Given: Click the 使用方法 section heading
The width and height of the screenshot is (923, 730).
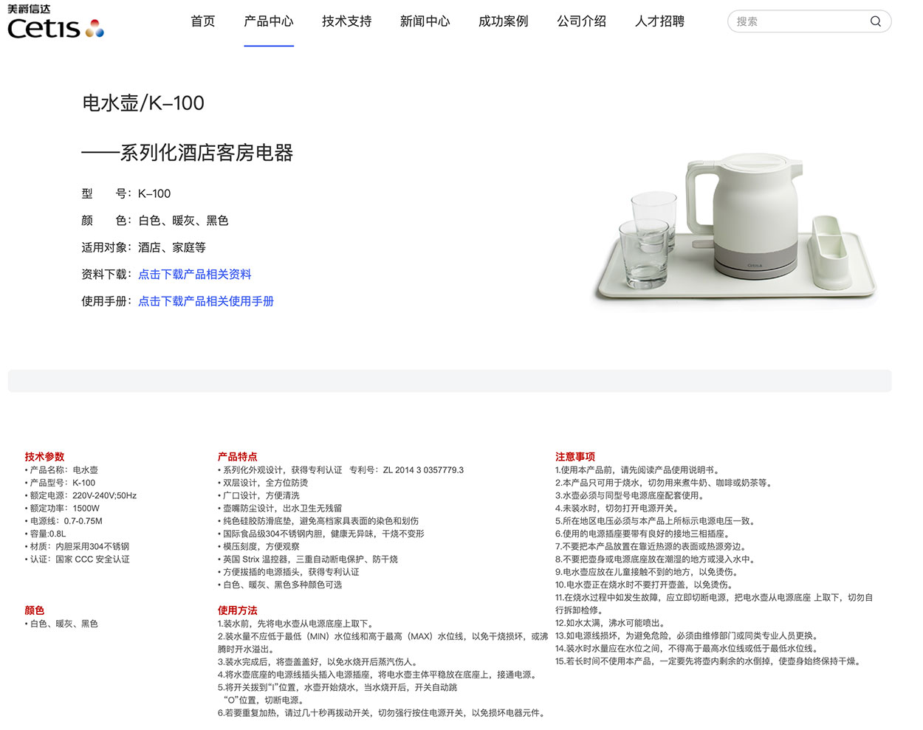Looking at the screenshot, I should (x=236, y=610).
